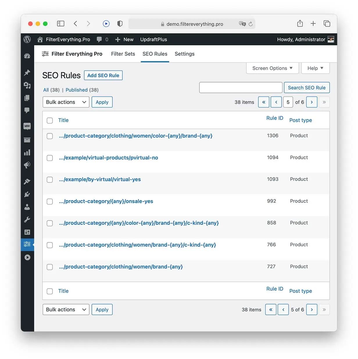The height and width of the screenshot is (359, 358).
Task: Open the virtual-products/pvirtual-no rule link
Action: point(108,158)
